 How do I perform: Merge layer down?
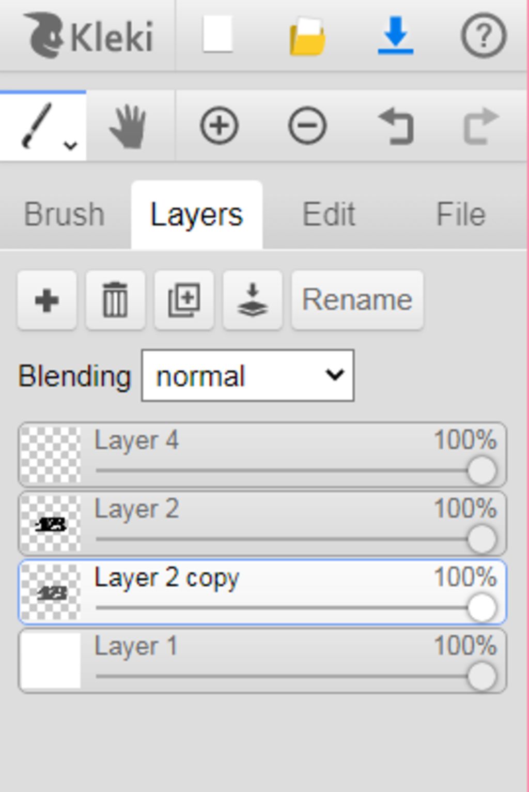click(253, 300)
